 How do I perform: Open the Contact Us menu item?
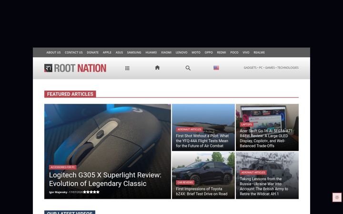pos(74,52)
